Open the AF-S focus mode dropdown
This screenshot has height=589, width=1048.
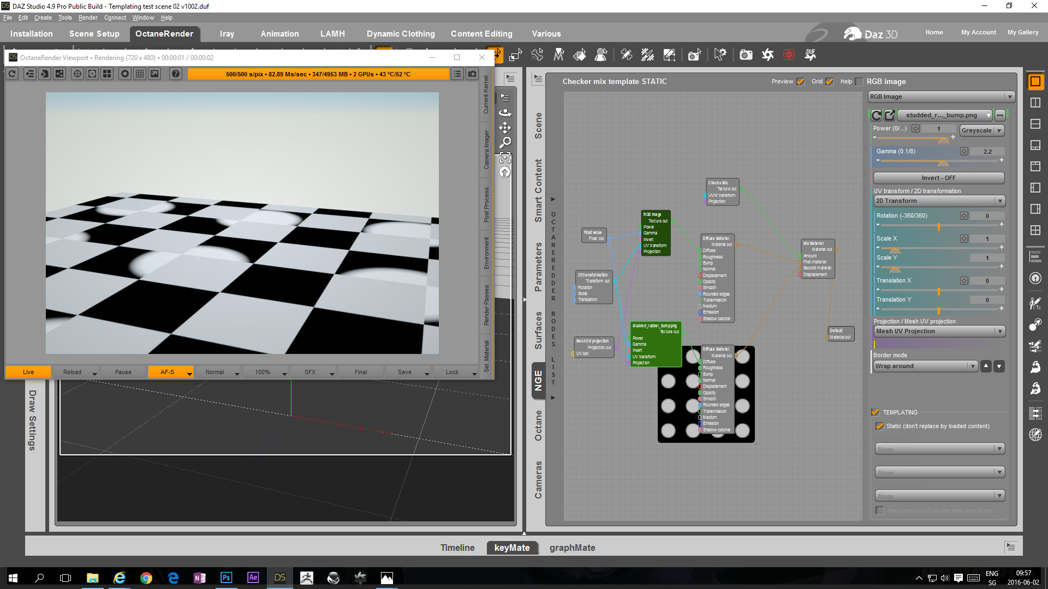point(171,372)
